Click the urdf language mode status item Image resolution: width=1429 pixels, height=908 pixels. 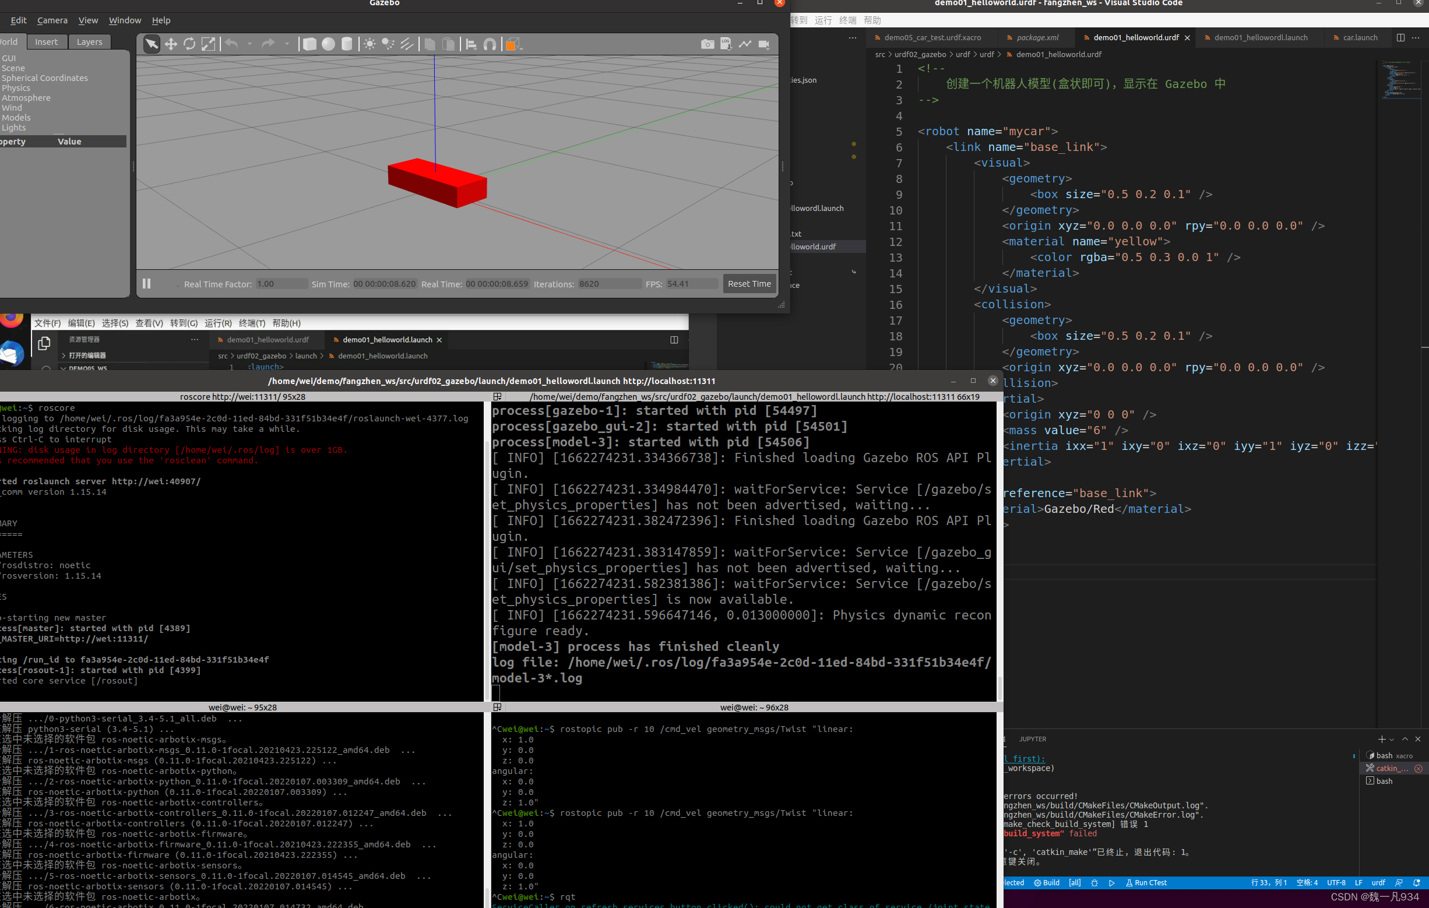tap(1378, 882)
